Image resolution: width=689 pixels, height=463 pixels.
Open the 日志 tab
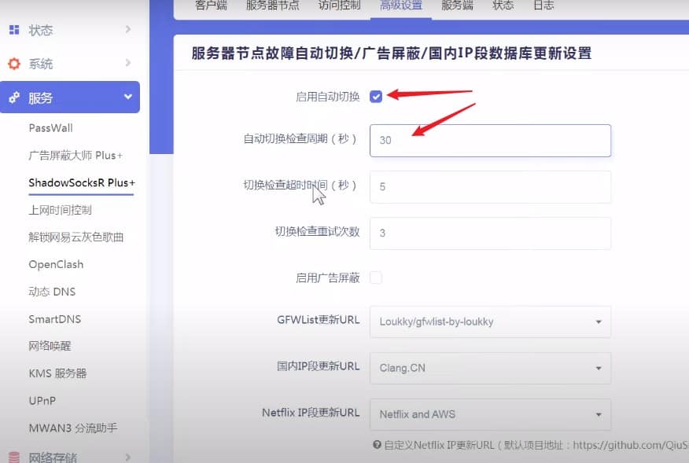[543, 6]
